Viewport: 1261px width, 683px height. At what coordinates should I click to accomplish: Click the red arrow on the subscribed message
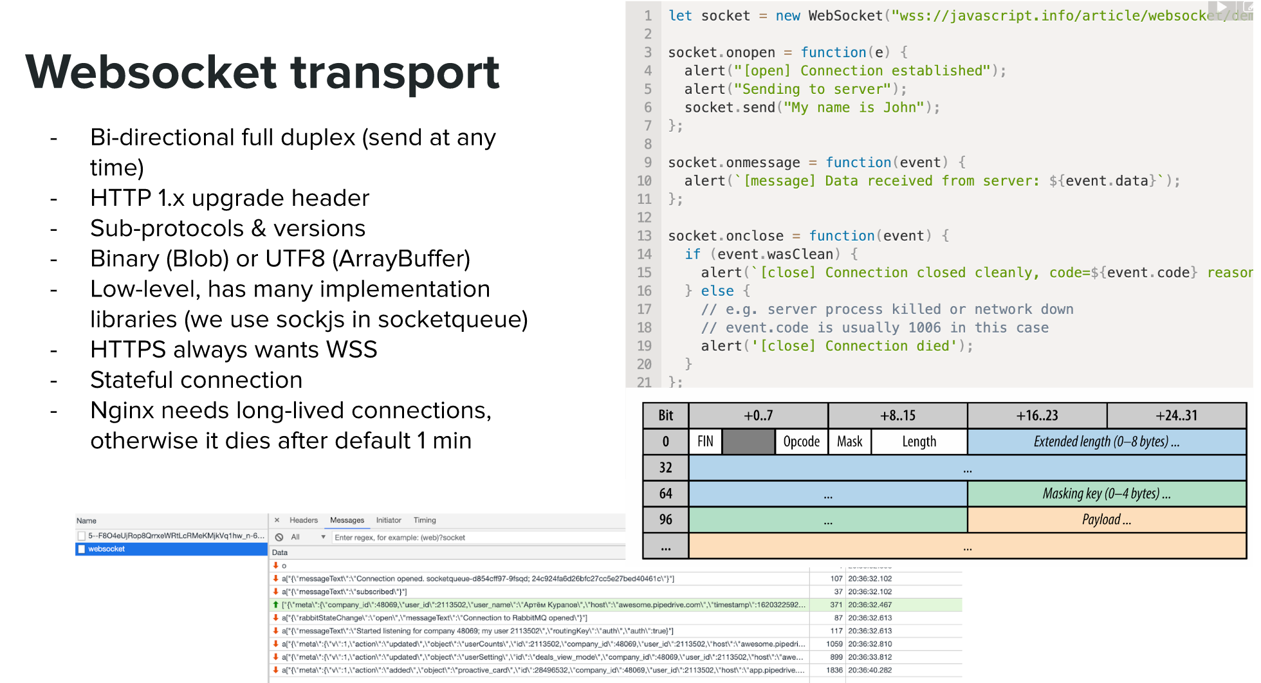pos(276,592)
